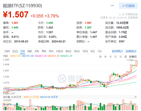Click the +3.79% change percentage
The height and width of the screenshot is (111, 141).
[52, 16]
